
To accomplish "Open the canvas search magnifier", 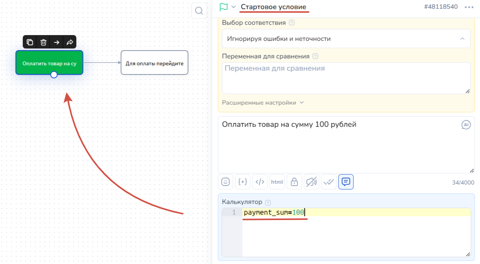I will coord(199,11).
